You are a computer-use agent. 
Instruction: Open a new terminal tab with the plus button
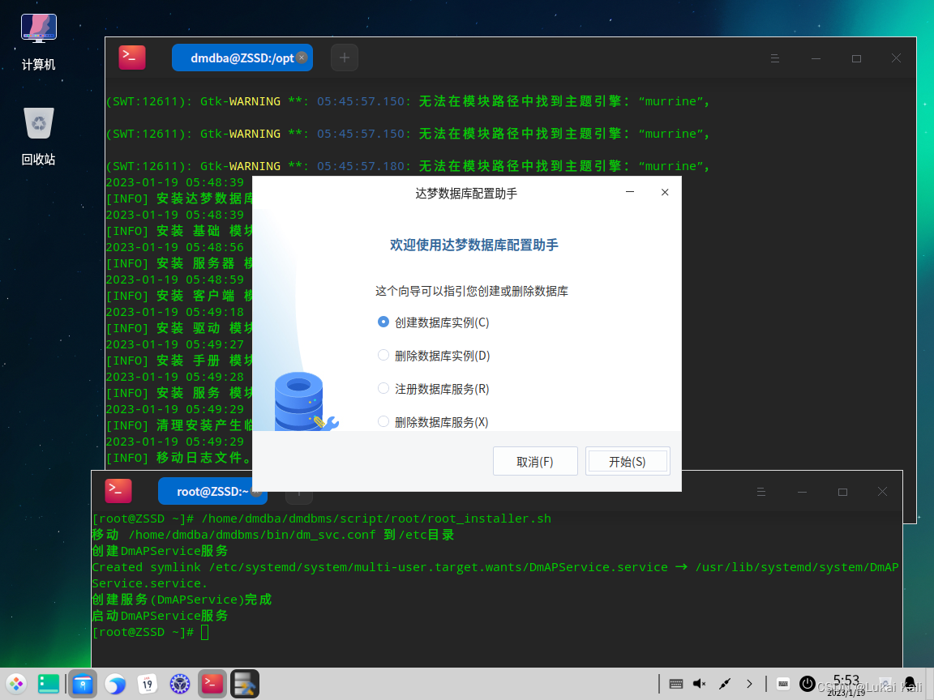coord(344,58)
